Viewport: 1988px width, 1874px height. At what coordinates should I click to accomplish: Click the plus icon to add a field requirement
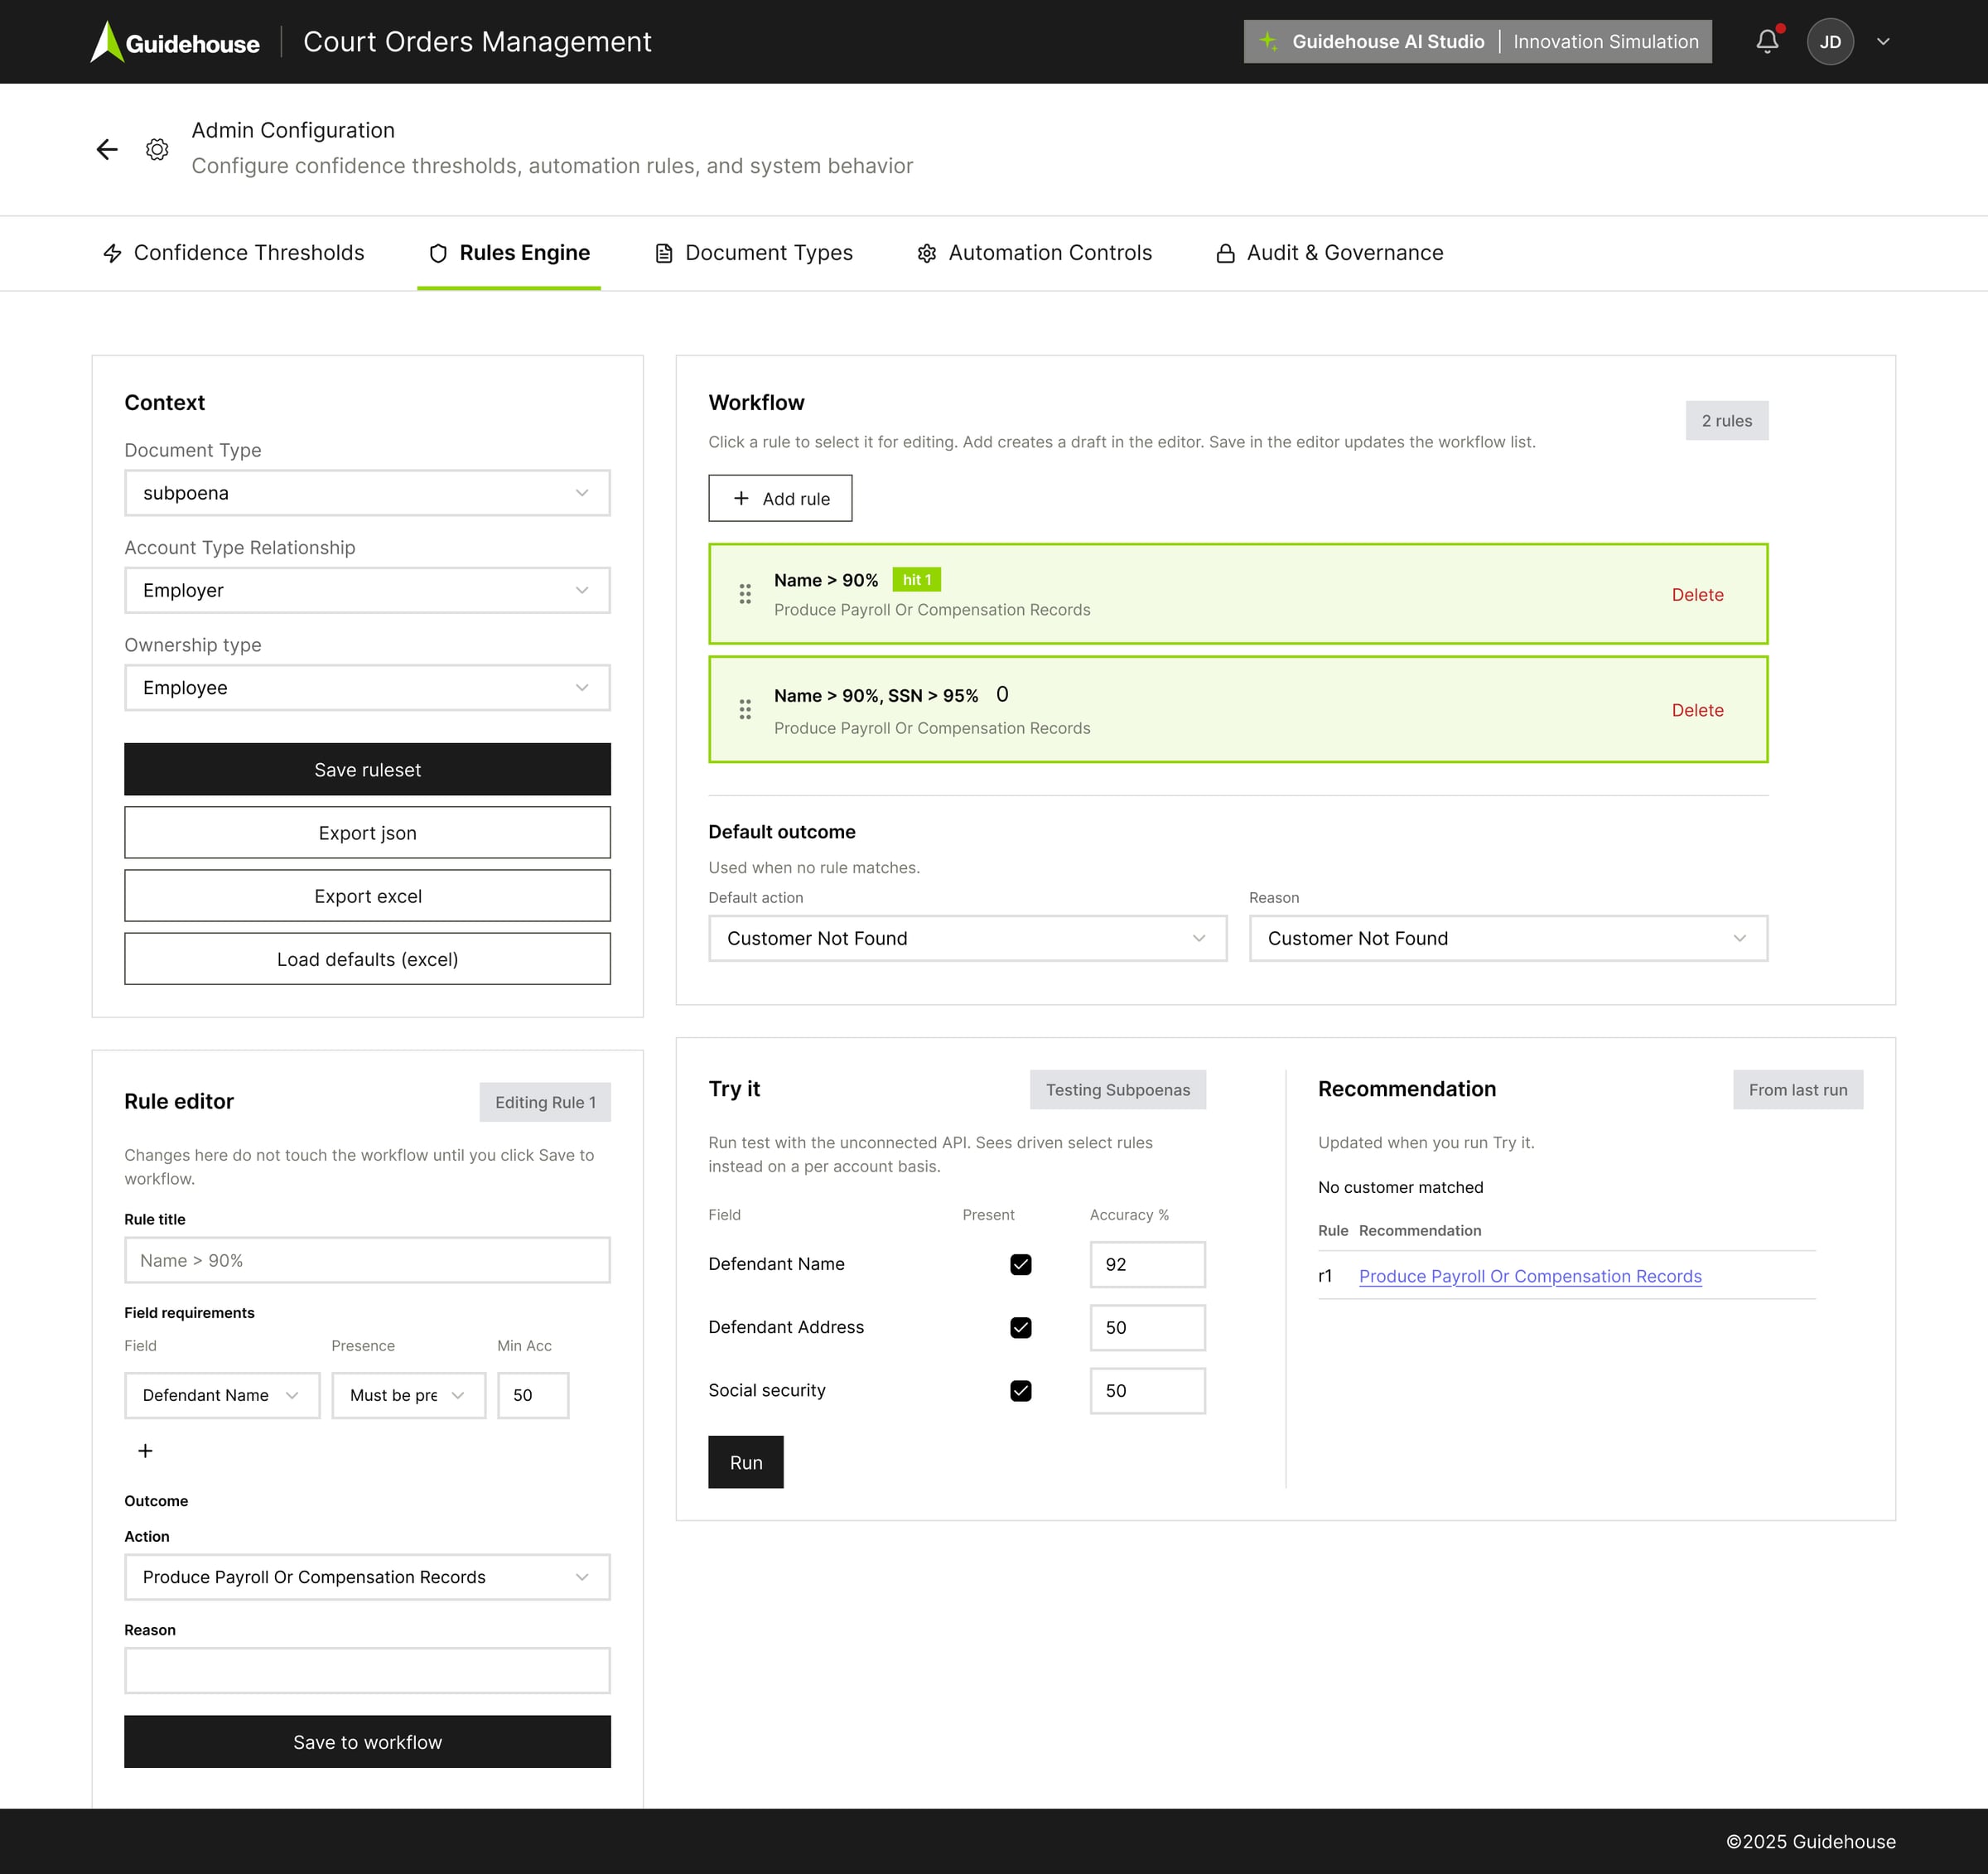coord(145,1450)
